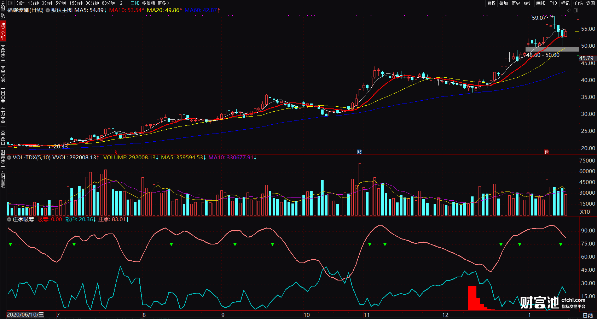Select the 15分钟 period
This screenshot has width=597, height=319.
point(76,3)
